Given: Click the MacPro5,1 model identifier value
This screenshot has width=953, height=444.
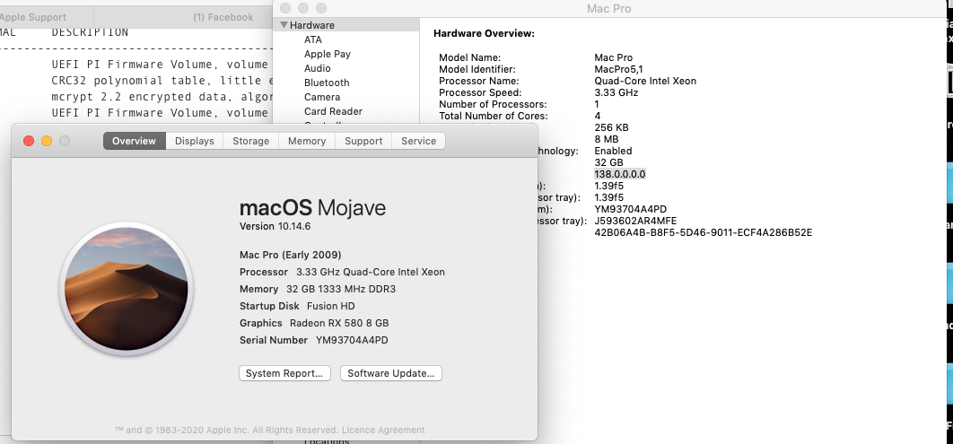Looking at the screenshot, I should click(618, 69).
